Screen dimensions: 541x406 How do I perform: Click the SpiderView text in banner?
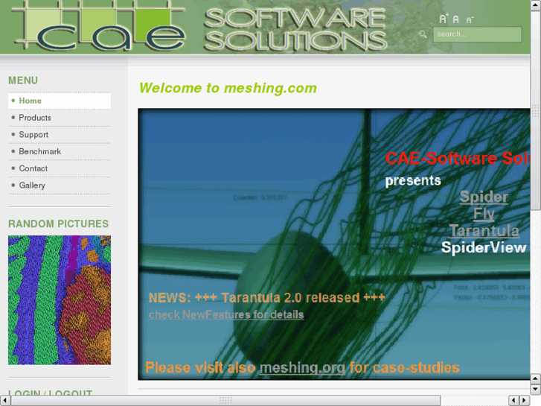(x=484, y=248)
